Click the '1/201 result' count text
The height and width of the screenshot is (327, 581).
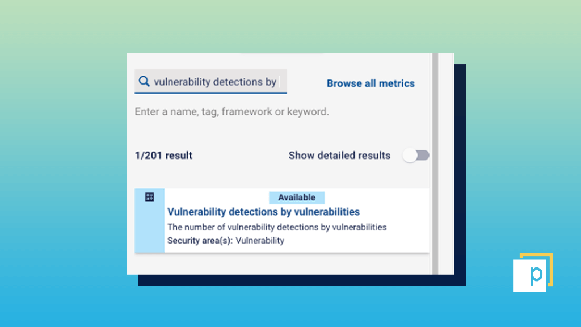(163, 156)
